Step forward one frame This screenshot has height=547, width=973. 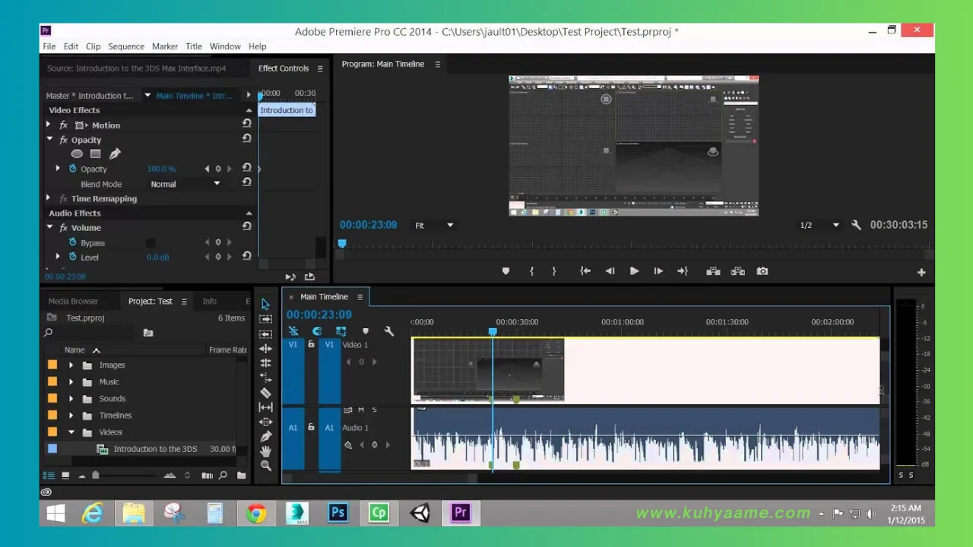coord(658,271)
